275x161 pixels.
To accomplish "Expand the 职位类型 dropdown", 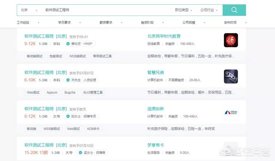I will [x=183, y=10].
